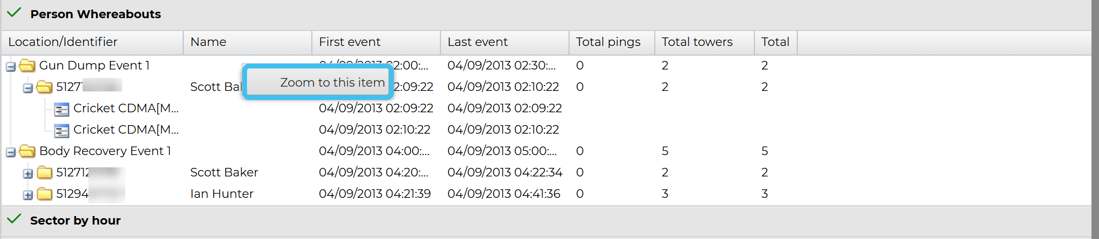Click the Scott Baker folder icon under Body Recovery
1099x239 pixels.
(44, 173)
